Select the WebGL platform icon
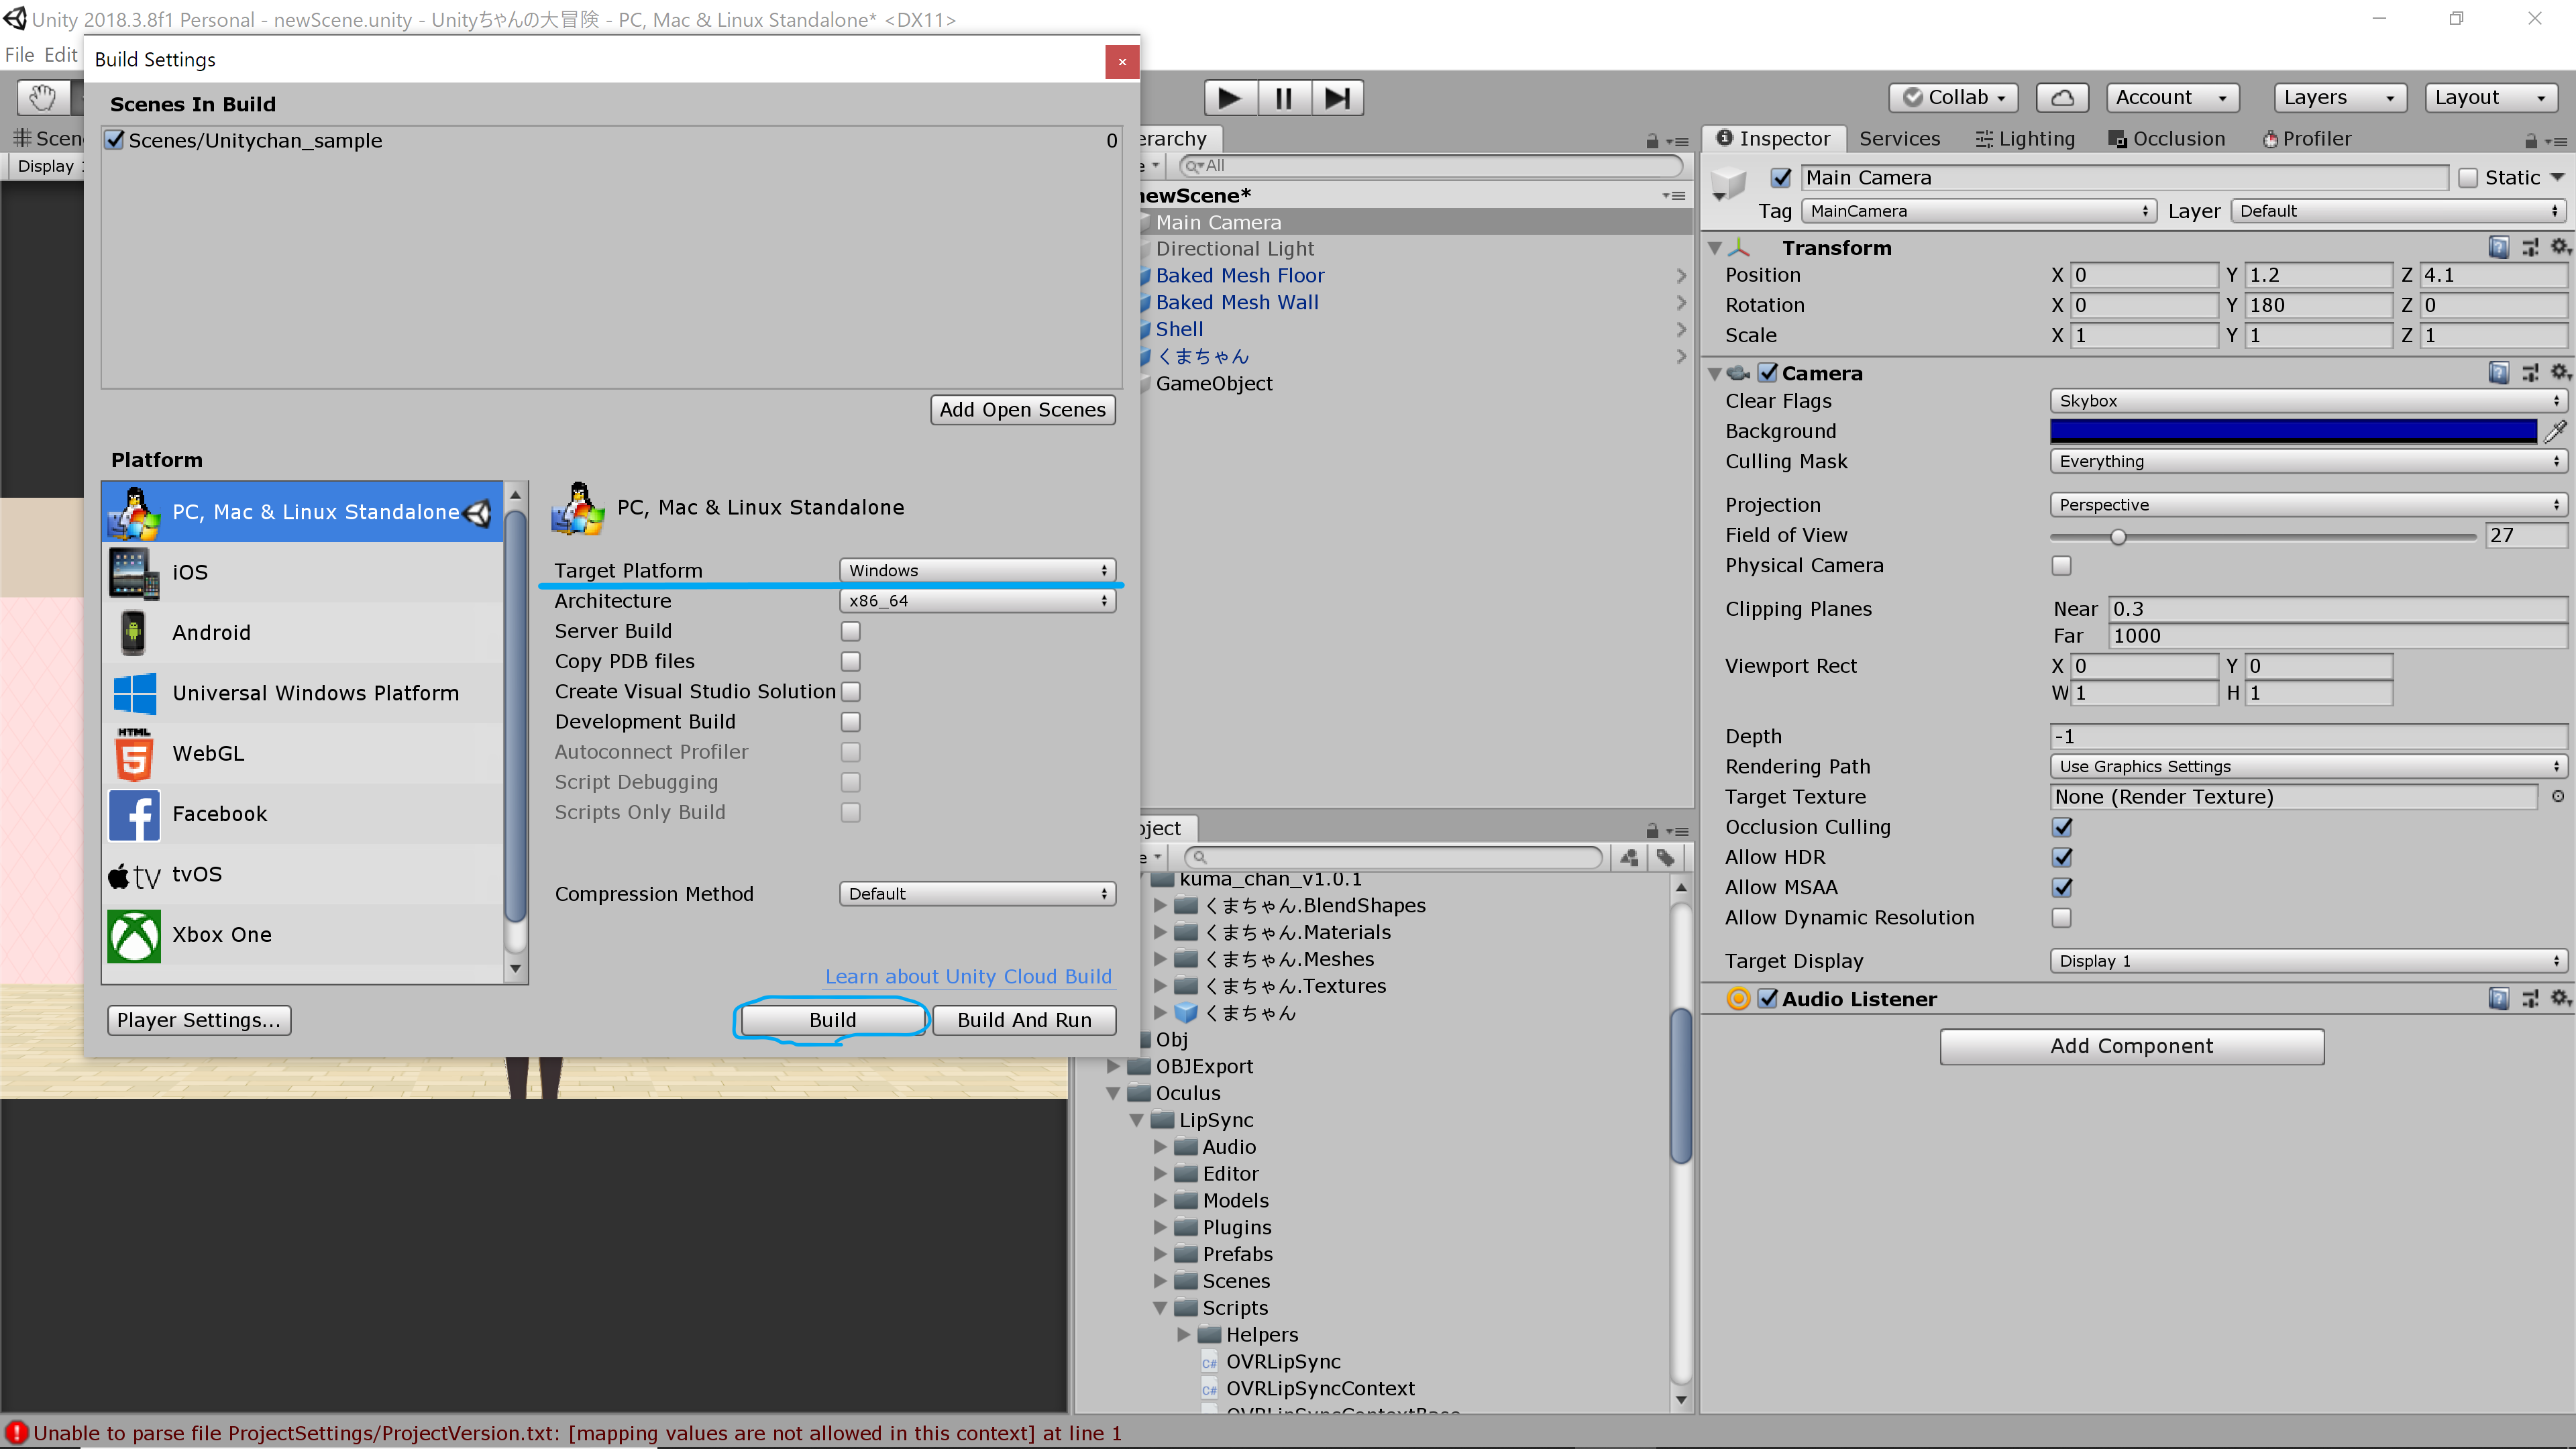This screenshot has width=2576, height=1449. coord(134,754)
